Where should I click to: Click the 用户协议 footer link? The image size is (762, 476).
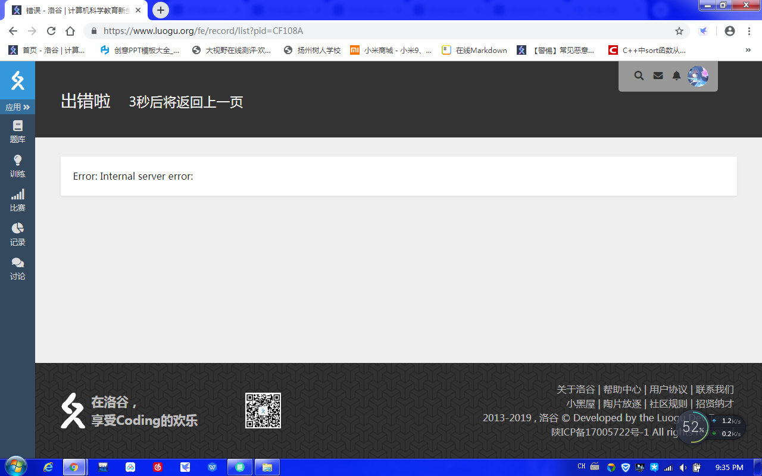pyautogui.click(x=669, y=390)
